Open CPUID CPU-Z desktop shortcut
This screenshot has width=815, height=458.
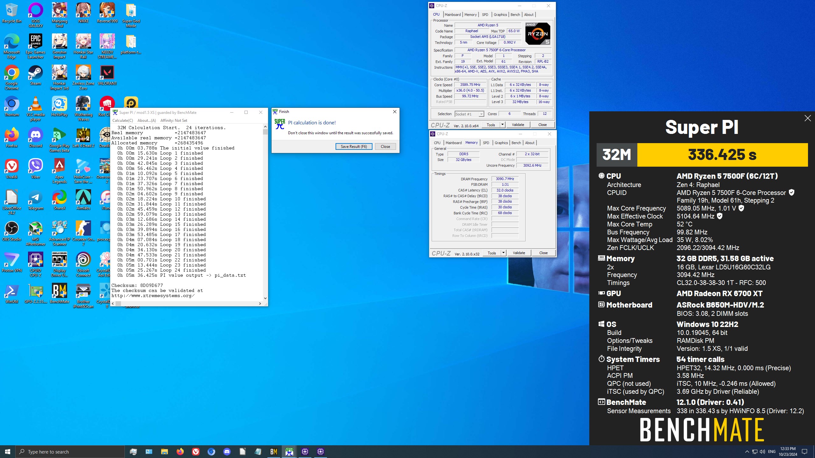click(x=35, y=265)
